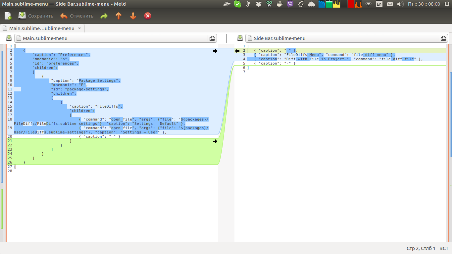Click the red Stop button in toolbar
452x254 pixels.
[x=148, y=16]
